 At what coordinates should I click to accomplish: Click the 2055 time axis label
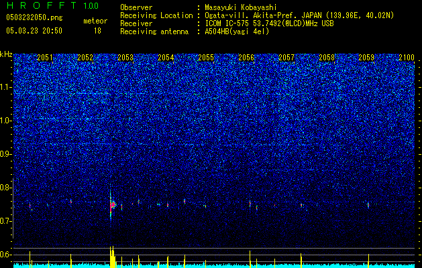coord(206,58)
